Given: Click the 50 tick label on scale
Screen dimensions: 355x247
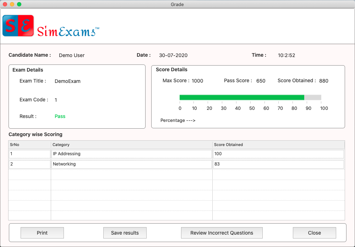Looking at the screenshot, I should (x=252, y=108).
